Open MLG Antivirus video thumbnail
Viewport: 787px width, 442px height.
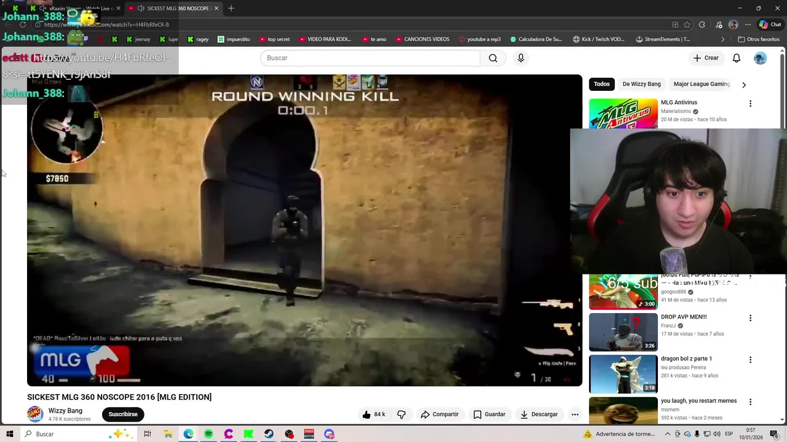623,114
